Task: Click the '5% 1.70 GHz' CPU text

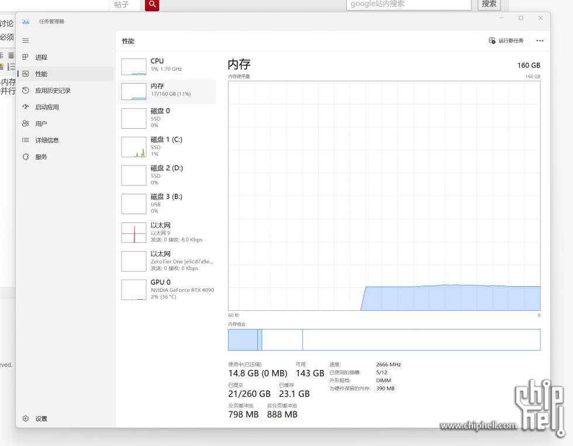Action: coord(166,69)
